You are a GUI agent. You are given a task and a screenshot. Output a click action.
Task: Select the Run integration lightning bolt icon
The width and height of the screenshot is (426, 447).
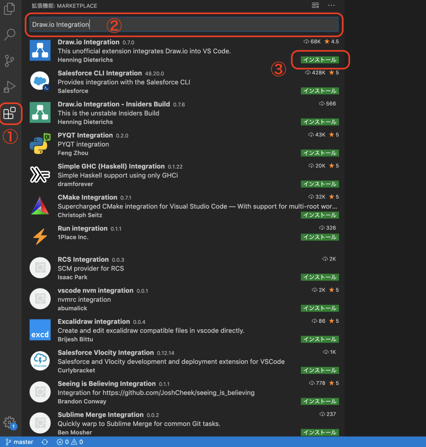click(40, 237)
